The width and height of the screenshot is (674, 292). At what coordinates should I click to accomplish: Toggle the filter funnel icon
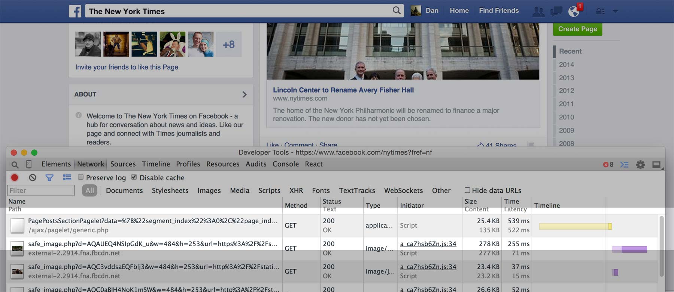pyautogui.click(x=49, y=178)
